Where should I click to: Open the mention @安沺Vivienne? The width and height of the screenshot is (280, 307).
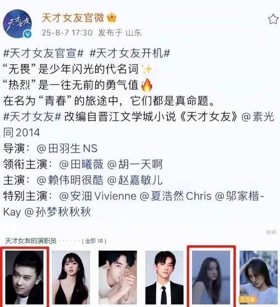(97, 196)
